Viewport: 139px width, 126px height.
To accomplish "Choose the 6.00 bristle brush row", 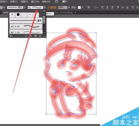I will point(26,27).
